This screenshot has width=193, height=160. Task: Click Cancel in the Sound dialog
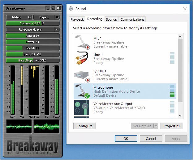(151, 139)
